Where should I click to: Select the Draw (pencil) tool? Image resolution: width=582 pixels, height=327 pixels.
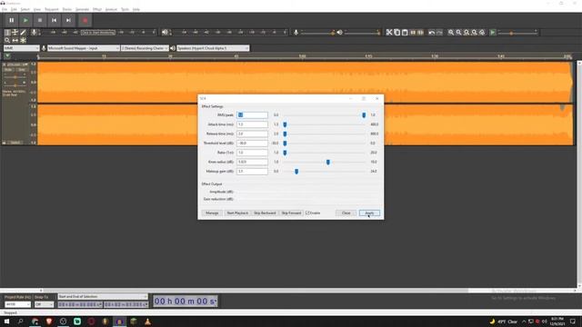coord(23,33)
